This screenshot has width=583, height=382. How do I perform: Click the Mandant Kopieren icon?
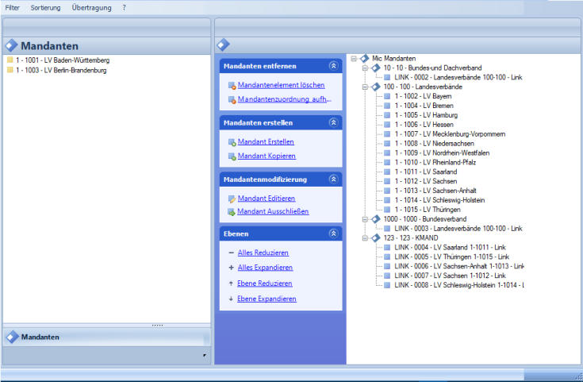(231, 156)
